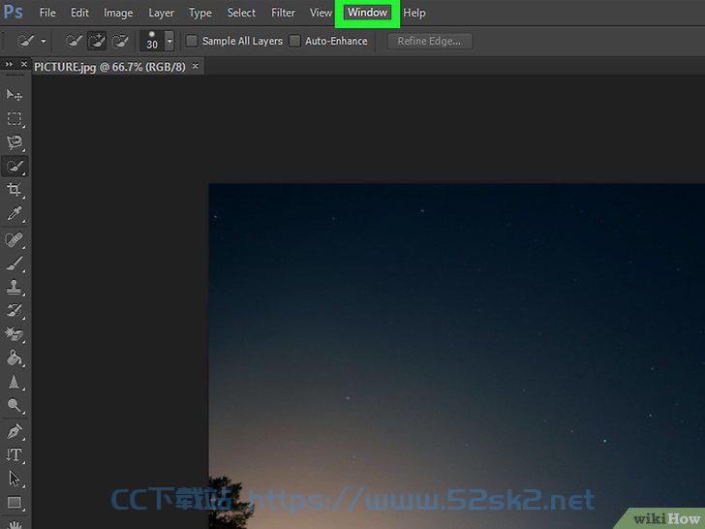The height and width of the screenshot is (529, 705).
Task: Open the Select menu
Action: [241, 13]
